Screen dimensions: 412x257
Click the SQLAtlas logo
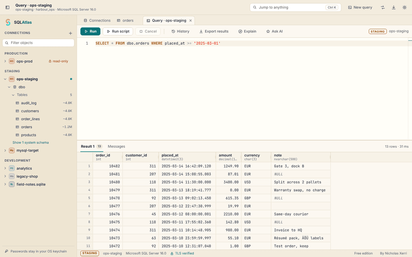(x=8, y=22)
